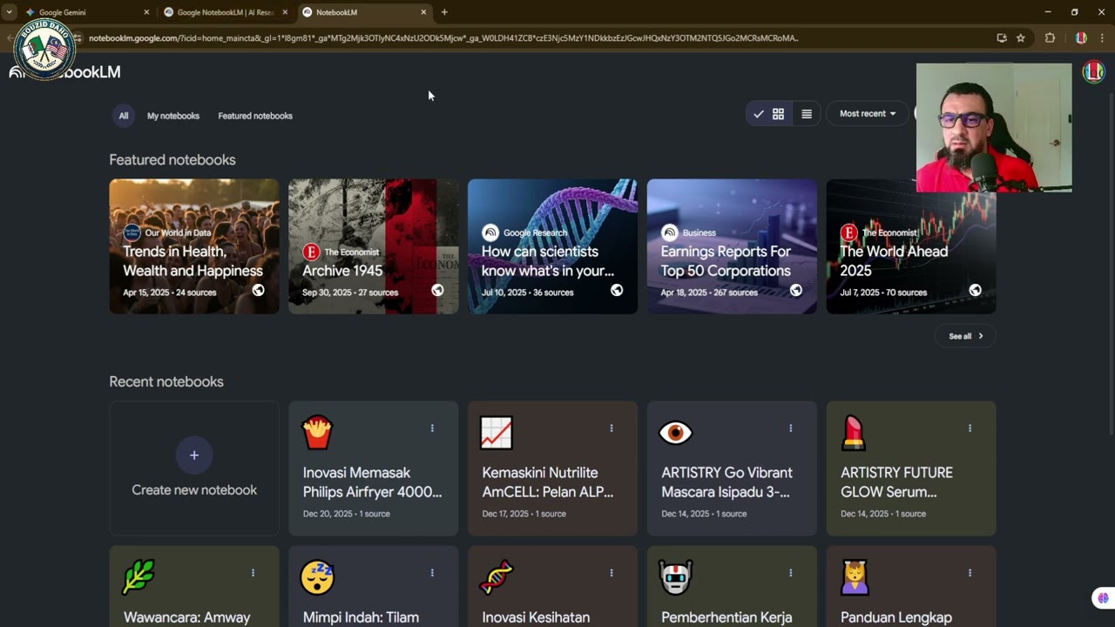Bookmark this page with the star icon
This screenshot has width=1115, height=627.
[1021, 38]
